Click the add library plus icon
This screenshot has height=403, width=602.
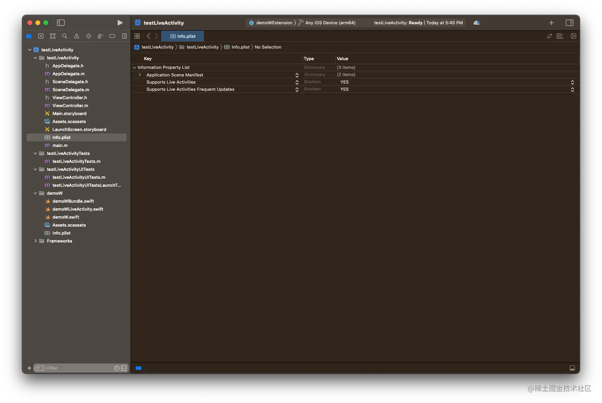(551, 23)
